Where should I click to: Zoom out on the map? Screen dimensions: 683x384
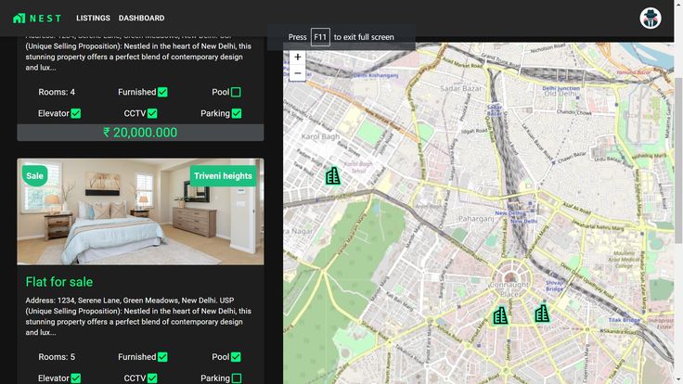coord(298,72)
